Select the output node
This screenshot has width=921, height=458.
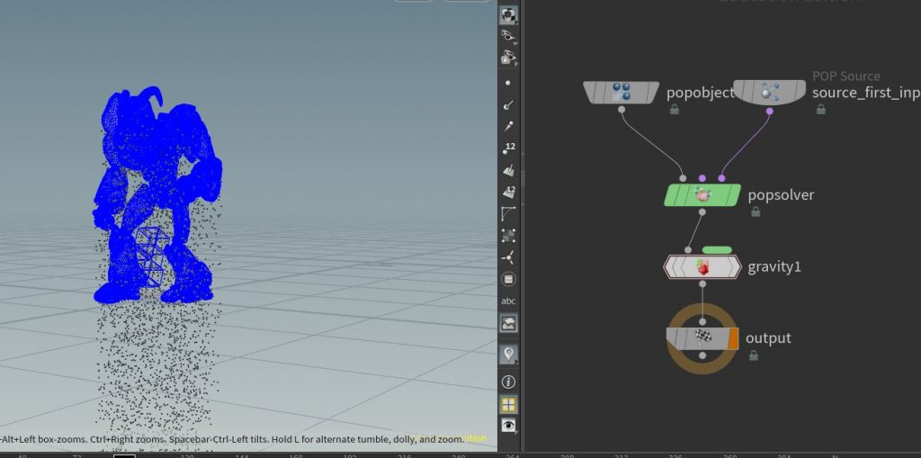[x=702, y=338]
